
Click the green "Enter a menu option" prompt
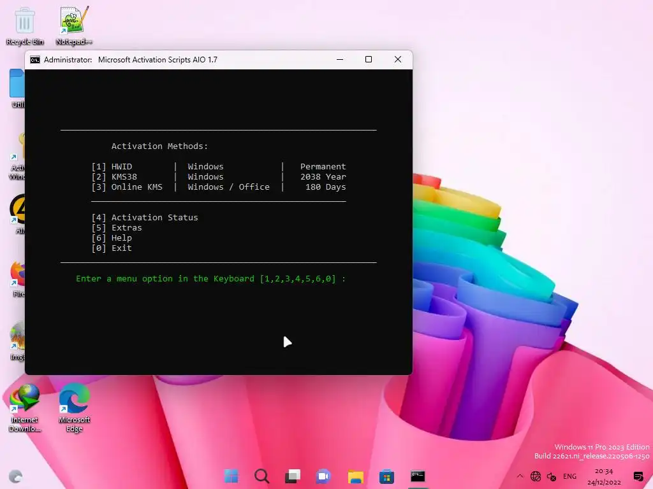point(210,279)
